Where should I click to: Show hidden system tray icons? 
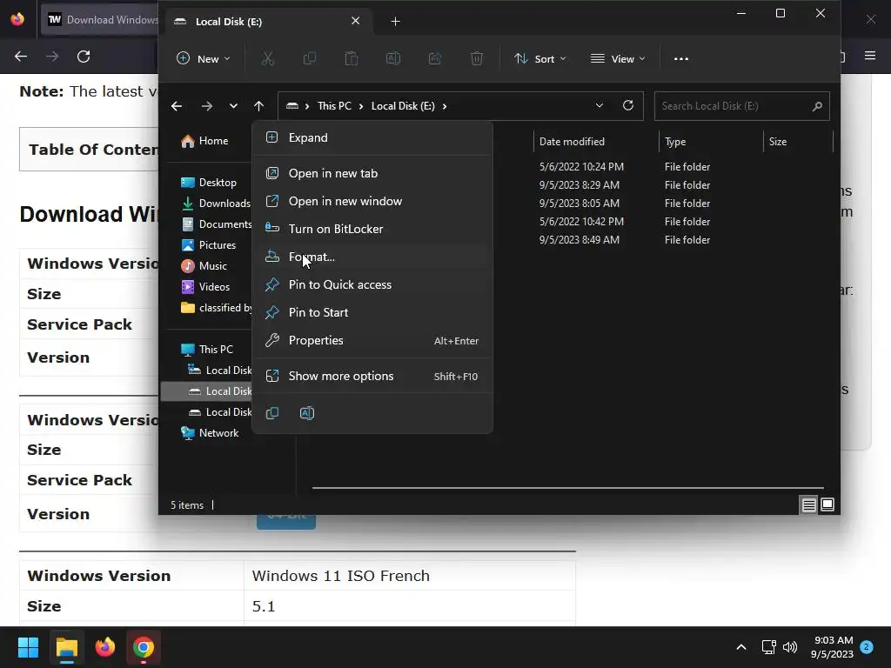tap(741, 647)
